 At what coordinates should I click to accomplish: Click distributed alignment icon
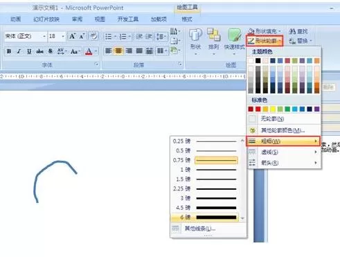coord(150,51)
